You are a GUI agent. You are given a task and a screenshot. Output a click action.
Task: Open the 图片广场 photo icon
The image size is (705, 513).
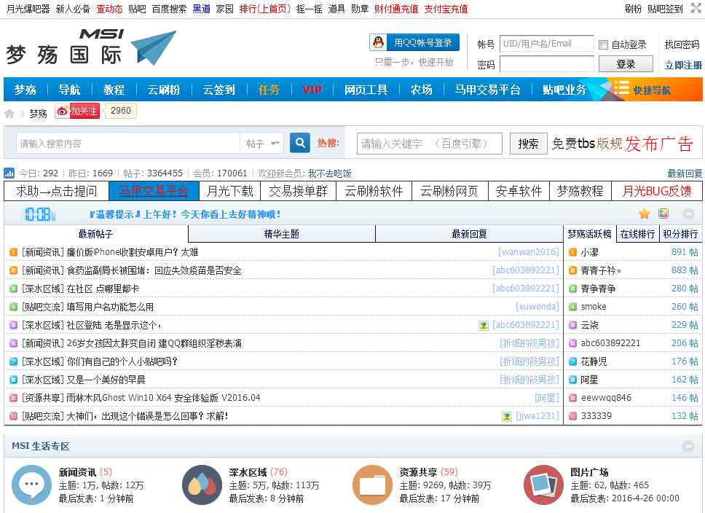543,485
